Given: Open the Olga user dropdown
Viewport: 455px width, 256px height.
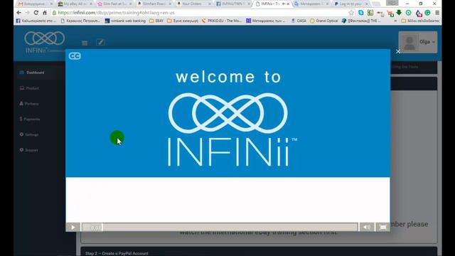Looking at the screenshot, I should 418,42.
